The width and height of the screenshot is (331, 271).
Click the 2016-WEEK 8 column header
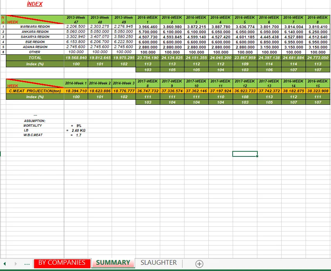coord(318,20)
